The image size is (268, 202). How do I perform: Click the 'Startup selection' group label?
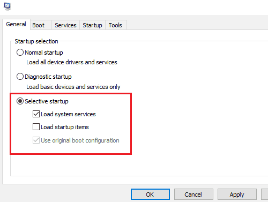coord(36,41)
